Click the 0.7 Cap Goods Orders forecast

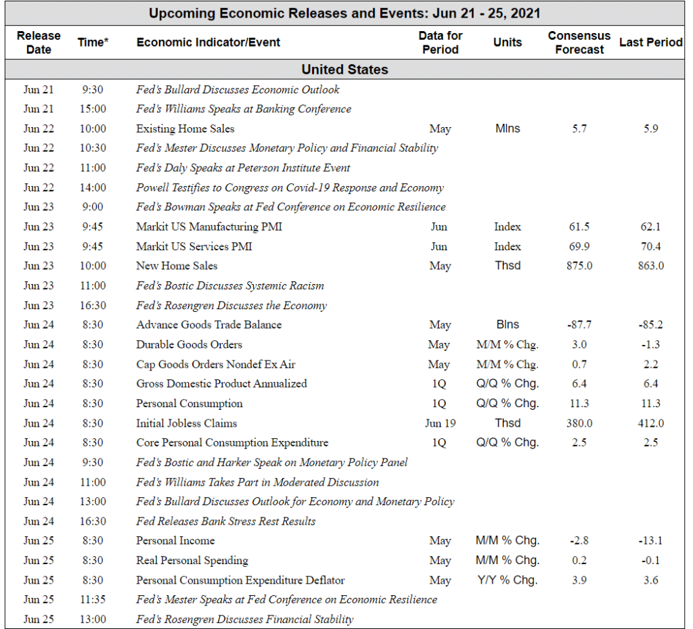(x=579, y=365)
